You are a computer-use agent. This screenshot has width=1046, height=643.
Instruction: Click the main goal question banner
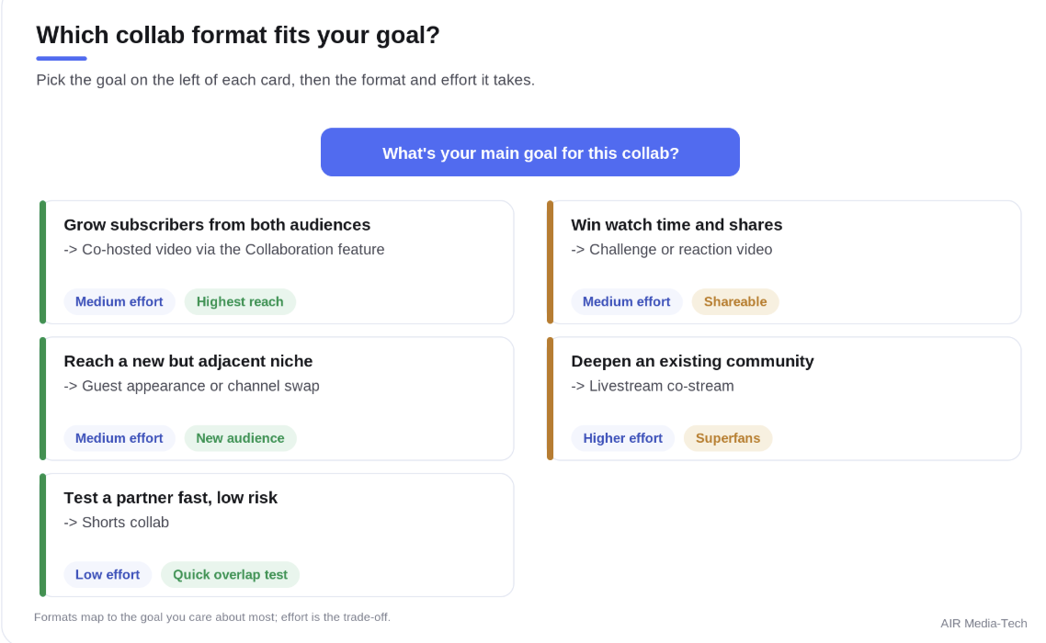[529, 152]
